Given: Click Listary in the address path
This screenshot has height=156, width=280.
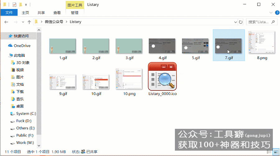Looking at the screenshot, I should coord(75,22).
